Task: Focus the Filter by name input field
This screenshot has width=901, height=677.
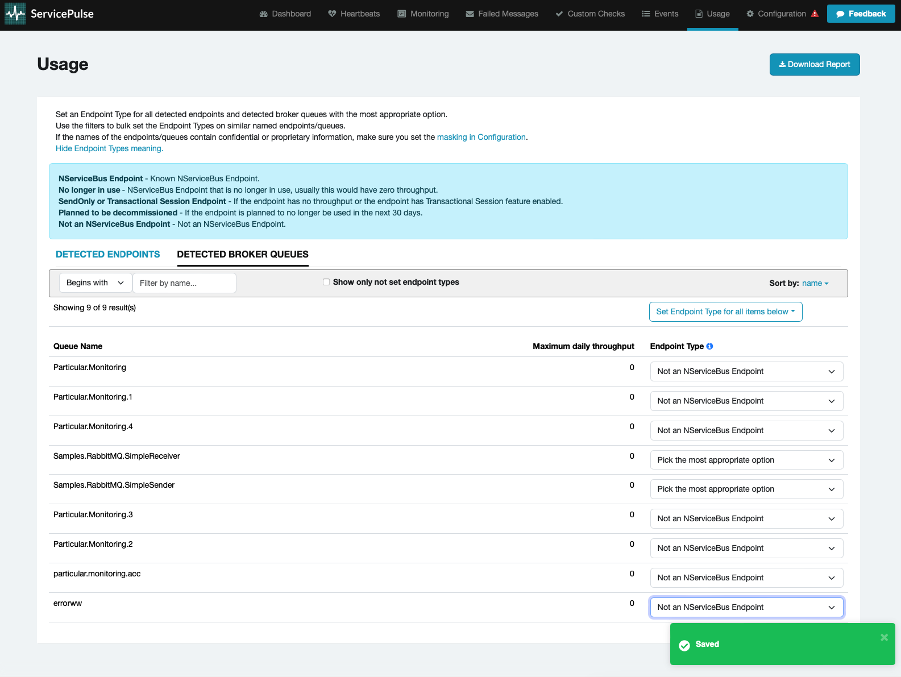Action: pyautogui.click(x=184, y=283)
